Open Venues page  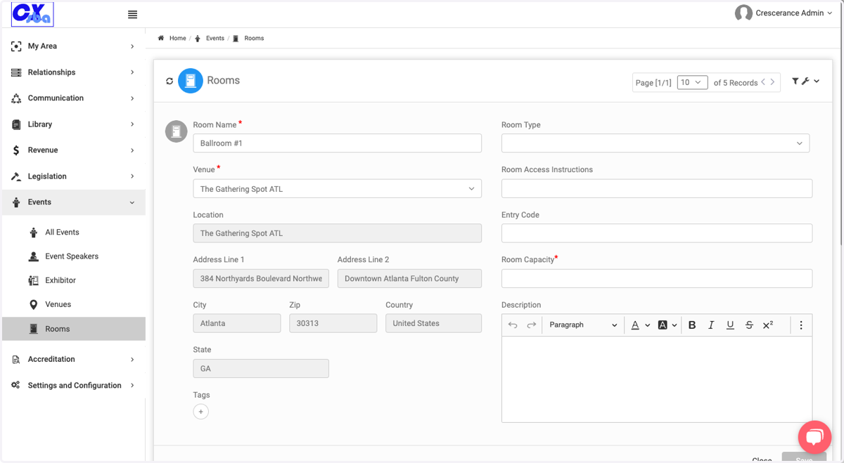[58, 304]
